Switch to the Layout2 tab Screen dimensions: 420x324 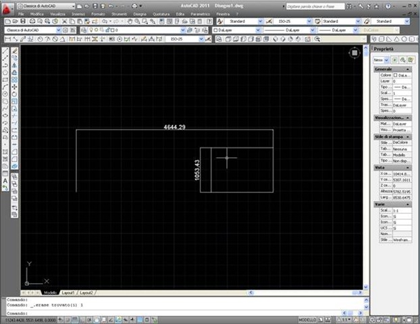click(x=86, y=293)
